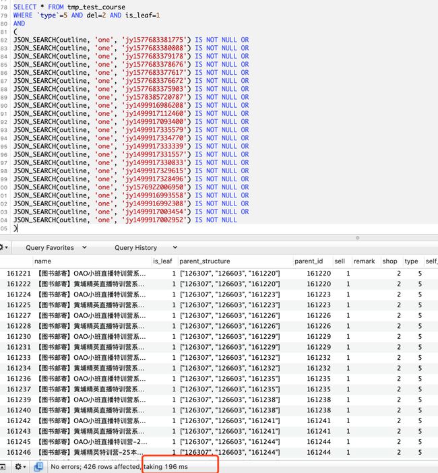
Task: Select result row with id 161236
Action: point(219,379)
